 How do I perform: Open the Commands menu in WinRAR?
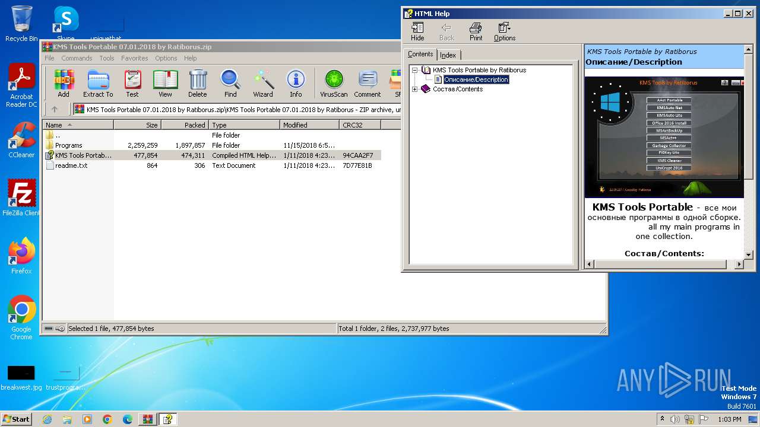point(77,58)
